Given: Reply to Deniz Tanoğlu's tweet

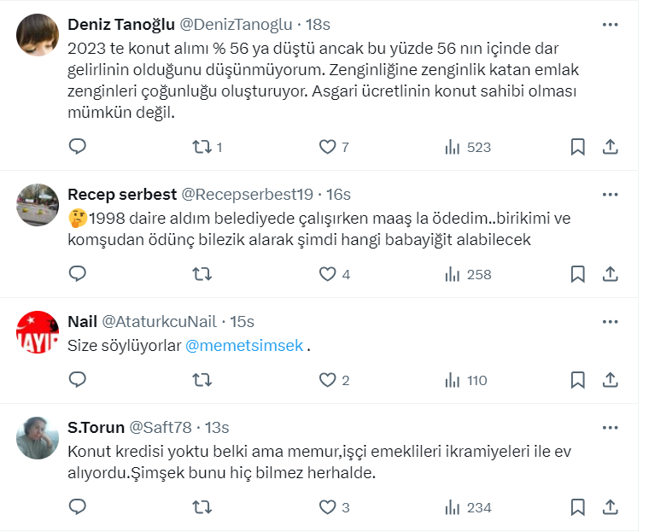Looking at the screenshot, I should [x=78, y=147].
